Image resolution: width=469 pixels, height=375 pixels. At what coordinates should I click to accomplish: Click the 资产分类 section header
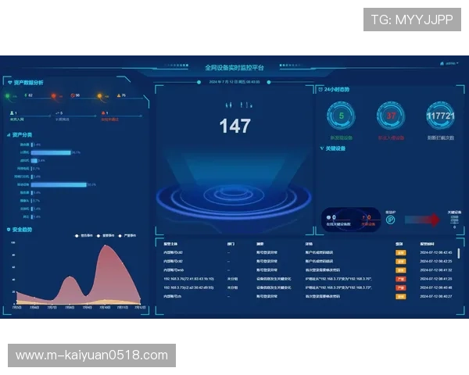tap(21, 134)
